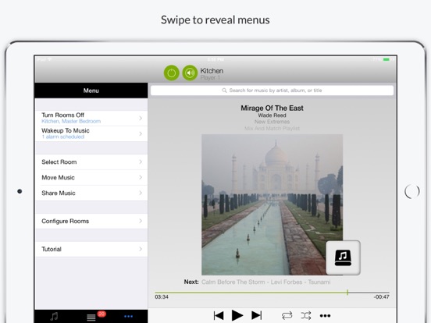
Task: Tap the remaining time -00:47
Action: 382,297
